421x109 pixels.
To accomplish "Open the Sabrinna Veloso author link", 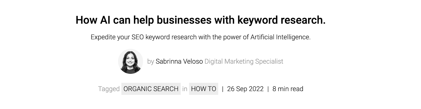I will [x=179, y=61].
